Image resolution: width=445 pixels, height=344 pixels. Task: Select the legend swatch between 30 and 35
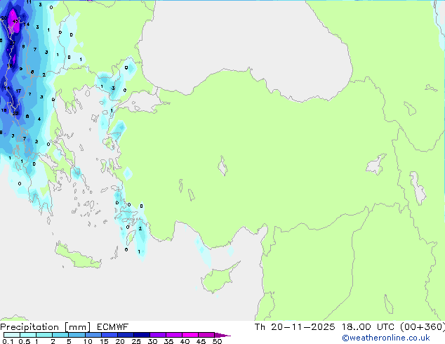click(x=157, y=335)
